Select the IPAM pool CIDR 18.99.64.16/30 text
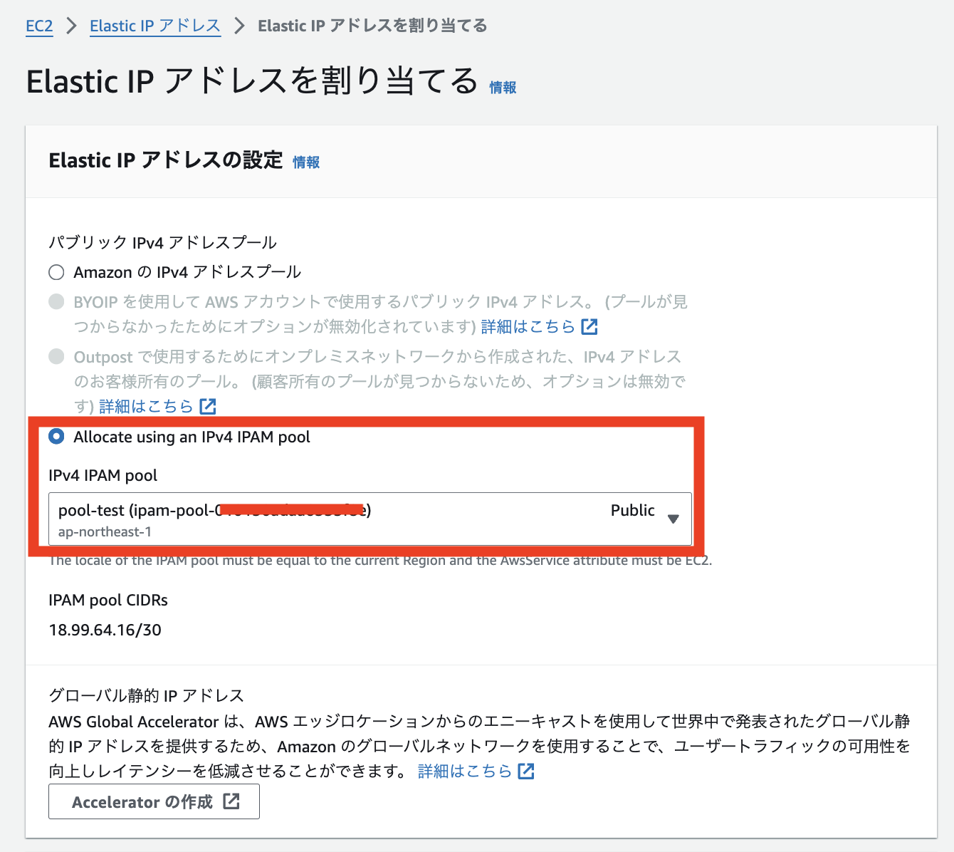 [105, 630]
